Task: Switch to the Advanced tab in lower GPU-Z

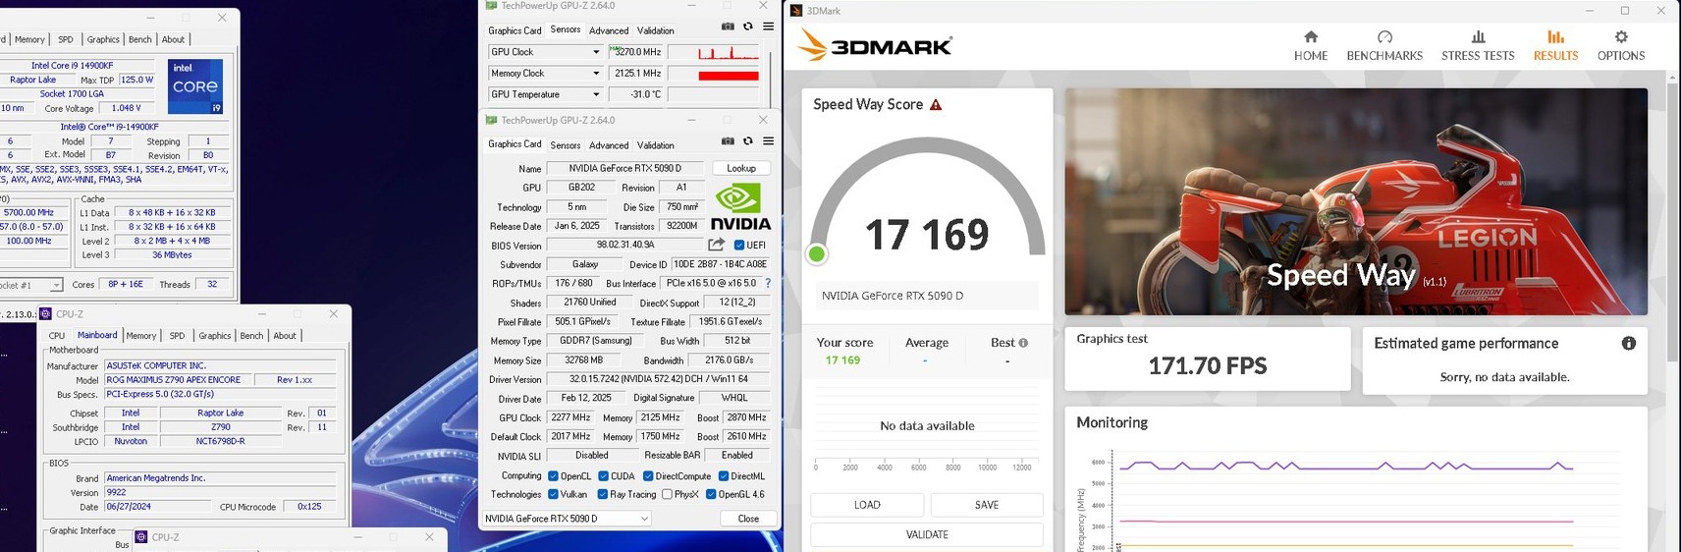Action: pos(608,145)
